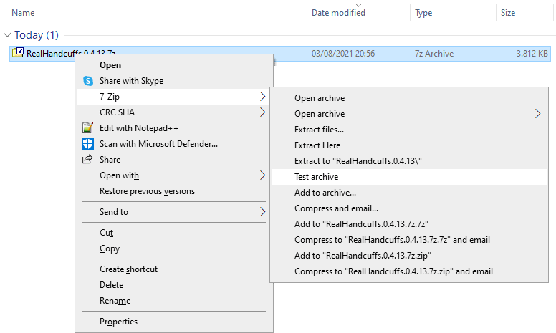The height and width of the screenshot is (333, 556).
Task: Click the 3.812 KB size cell
Action: [532, 54]
